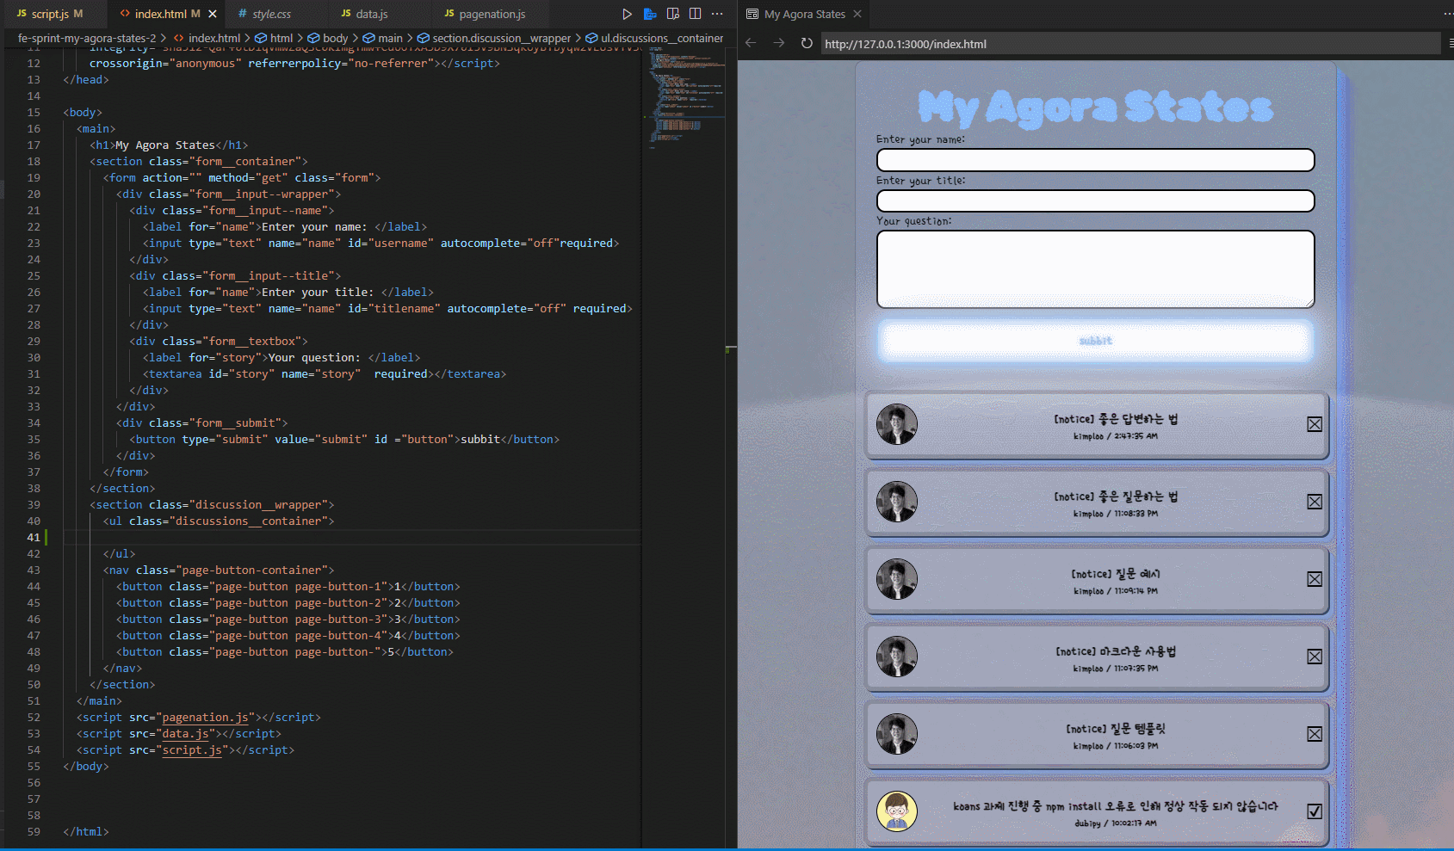1454x851 pixels.
Task: Click the cartoon avatar of dubipy post
Action: [x=897, y=811]
